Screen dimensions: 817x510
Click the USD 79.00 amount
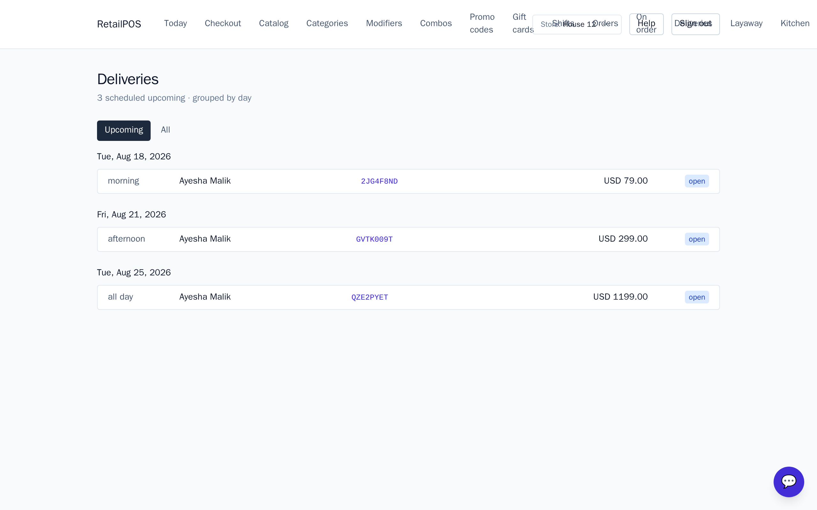point(626,181)
